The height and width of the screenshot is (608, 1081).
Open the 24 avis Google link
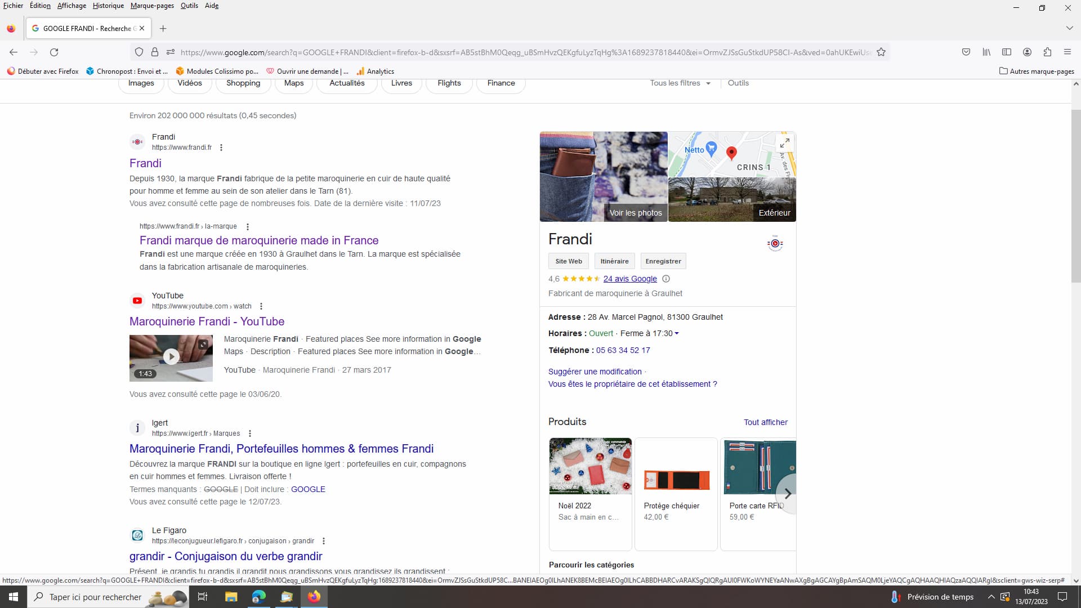pos(630,279)
